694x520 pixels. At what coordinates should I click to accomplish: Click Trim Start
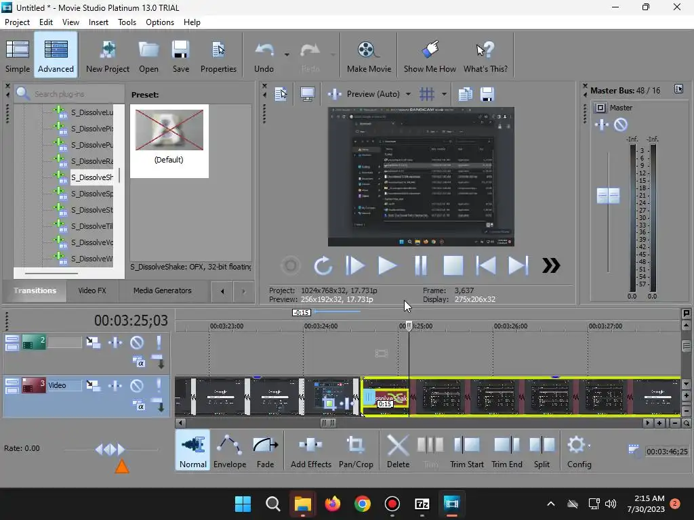click(x=467, y=452)
